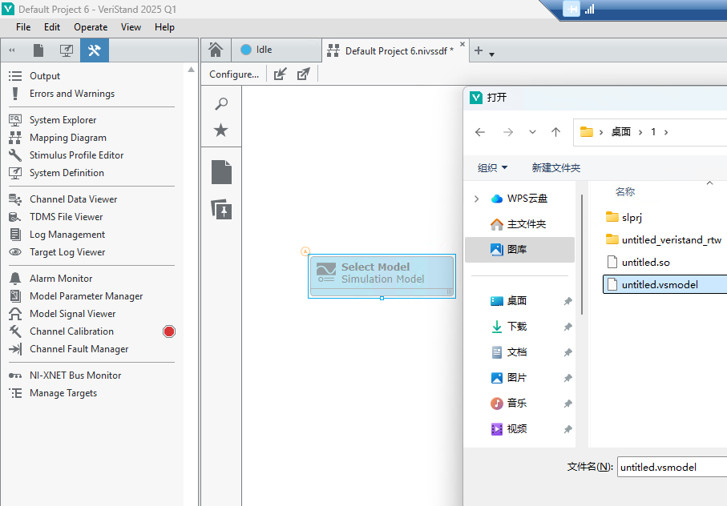Open the tab list dropdown arrow

pos(492,54)
